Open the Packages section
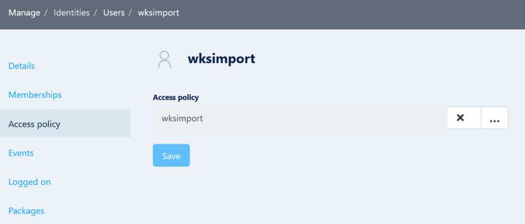The height and width of the screenshot is (224, 525). (x=27, y=210)
